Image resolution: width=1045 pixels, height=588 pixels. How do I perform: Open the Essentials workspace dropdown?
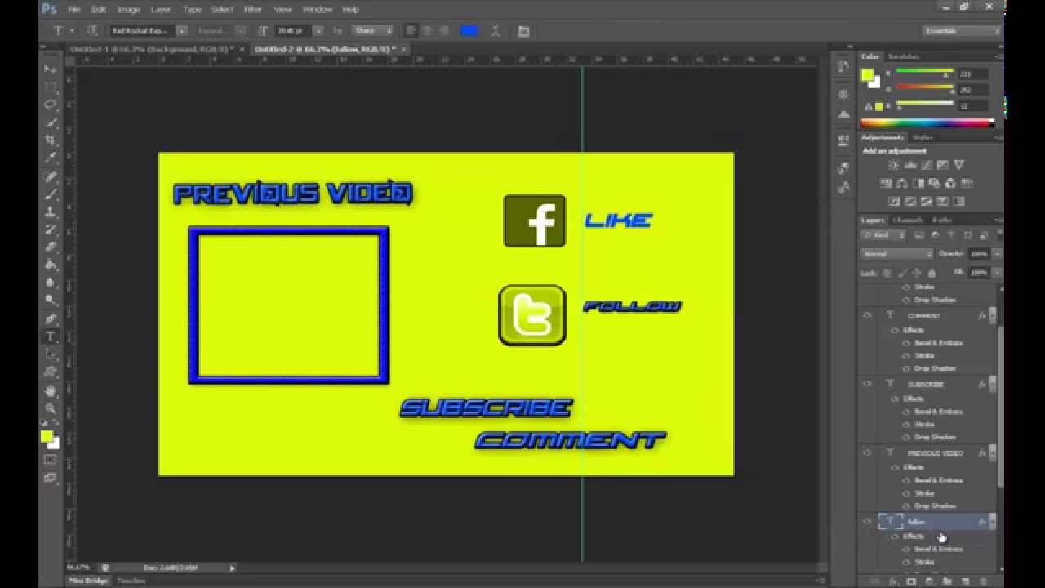coord(963,31)
